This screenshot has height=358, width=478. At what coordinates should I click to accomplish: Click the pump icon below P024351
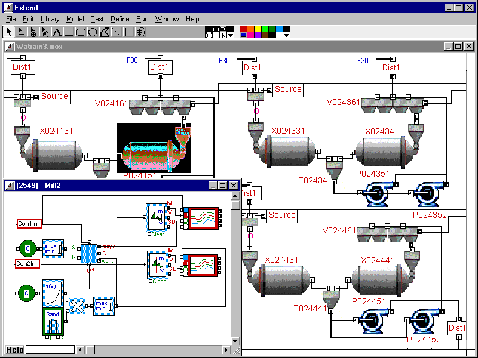[379, 193]
